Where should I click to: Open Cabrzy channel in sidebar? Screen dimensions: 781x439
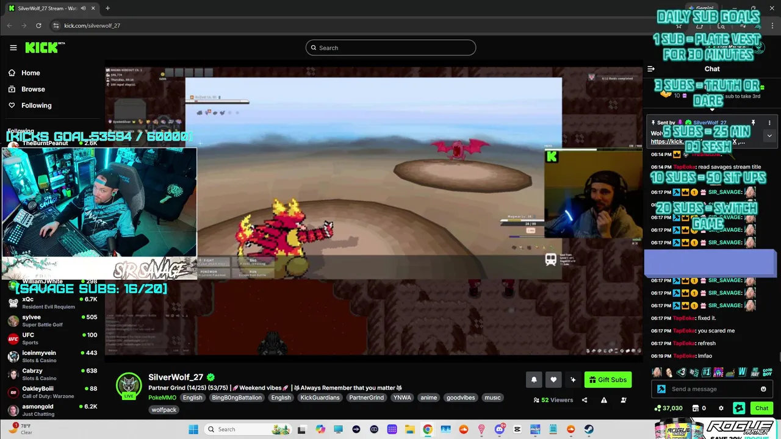52,374
